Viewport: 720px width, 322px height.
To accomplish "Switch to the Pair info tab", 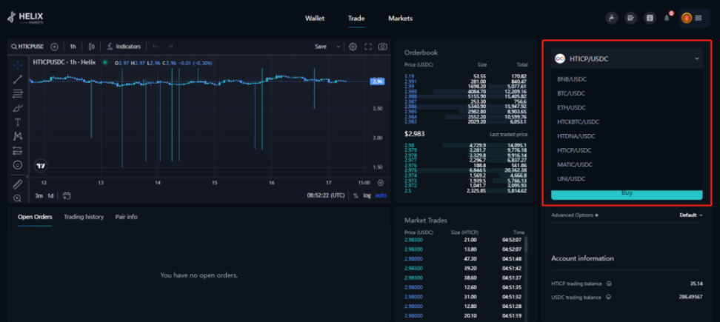I will [126, 217].
